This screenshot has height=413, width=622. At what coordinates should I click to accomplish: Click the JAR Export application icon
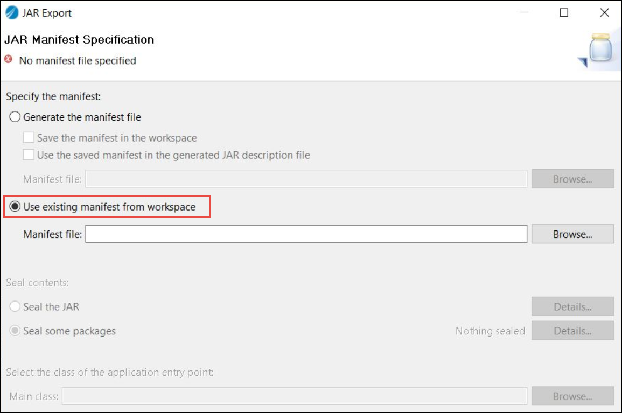[x=11, y=12]
